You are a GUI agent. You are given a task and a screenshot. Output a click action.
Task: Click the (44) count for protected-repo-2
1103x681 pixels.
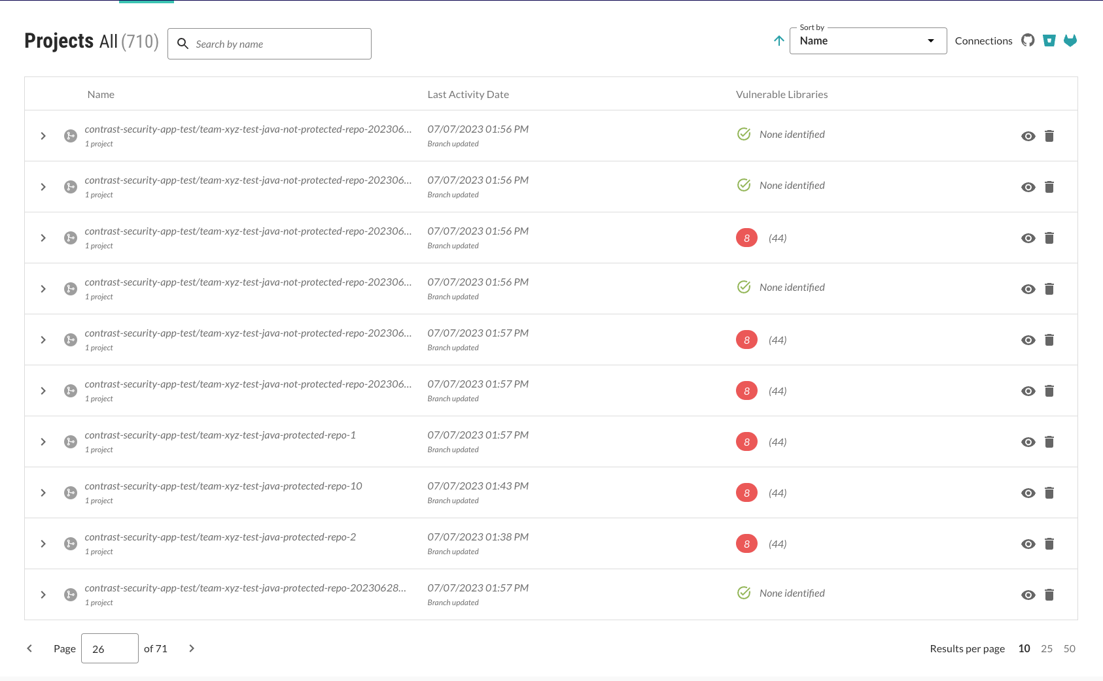pyautogui.click(x=778, y=544)
